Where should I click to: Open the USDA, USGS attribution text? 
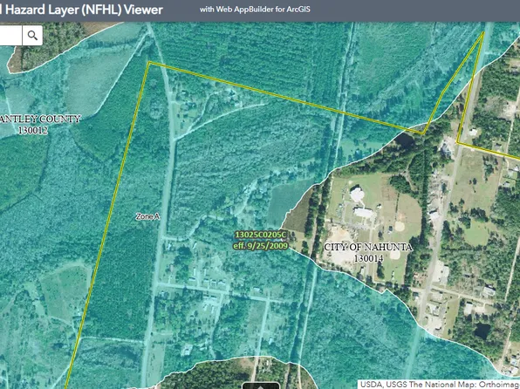point(440,385)
